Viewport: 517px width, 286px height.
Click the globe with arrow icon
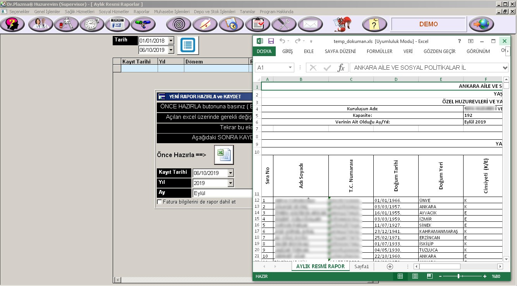click(x=481, y=24)
